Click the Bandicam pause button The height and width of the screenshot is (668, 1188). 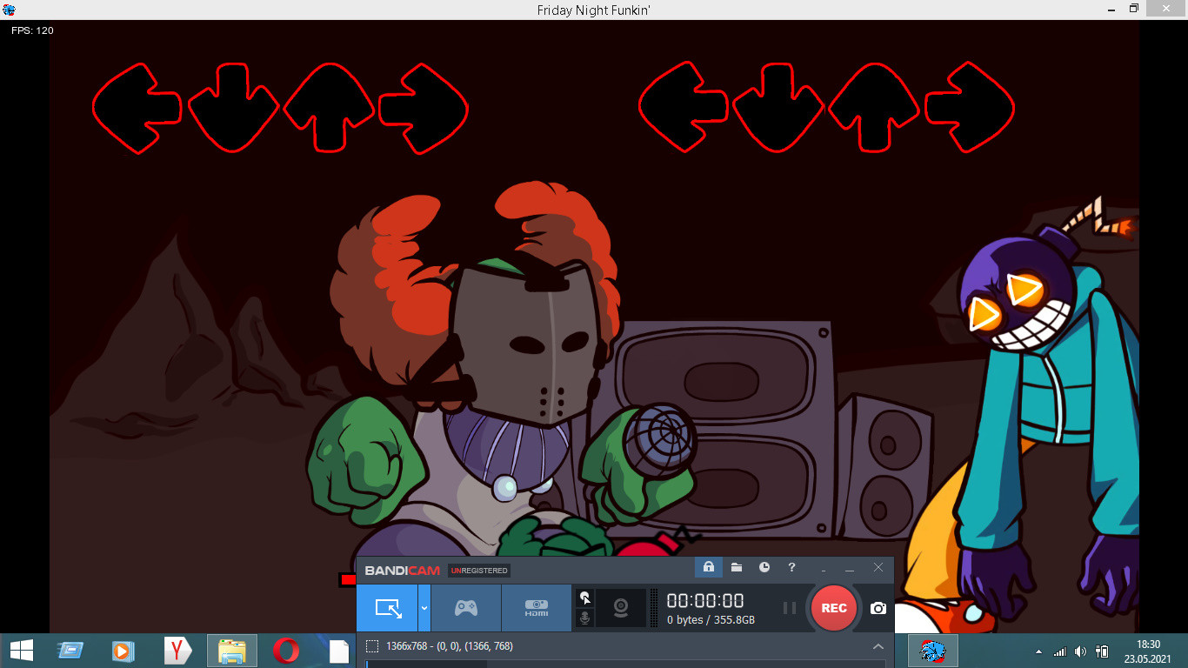point(789,608)
